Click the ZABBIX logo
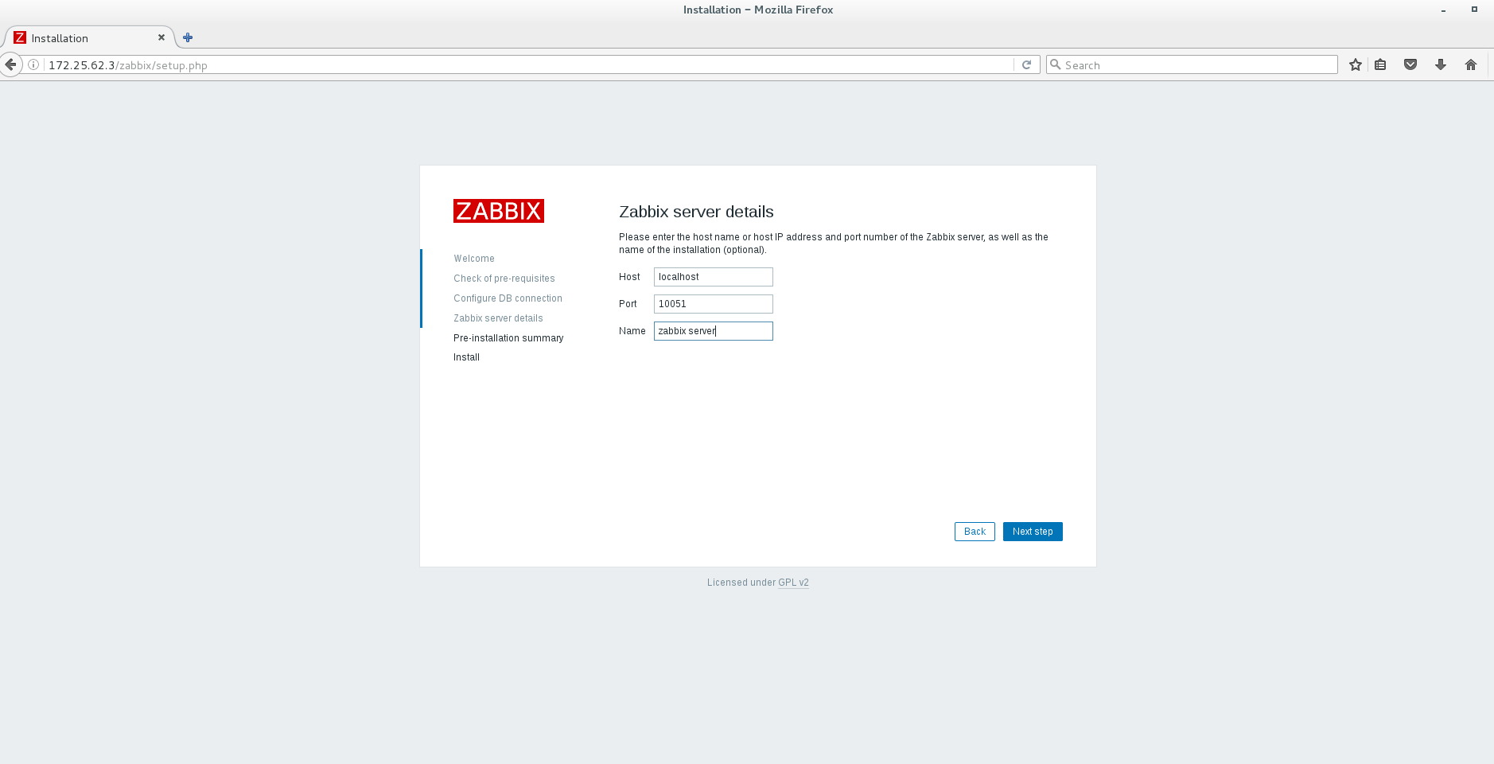This screenshot has height=764, width=1494. click(x=498, y=210)
